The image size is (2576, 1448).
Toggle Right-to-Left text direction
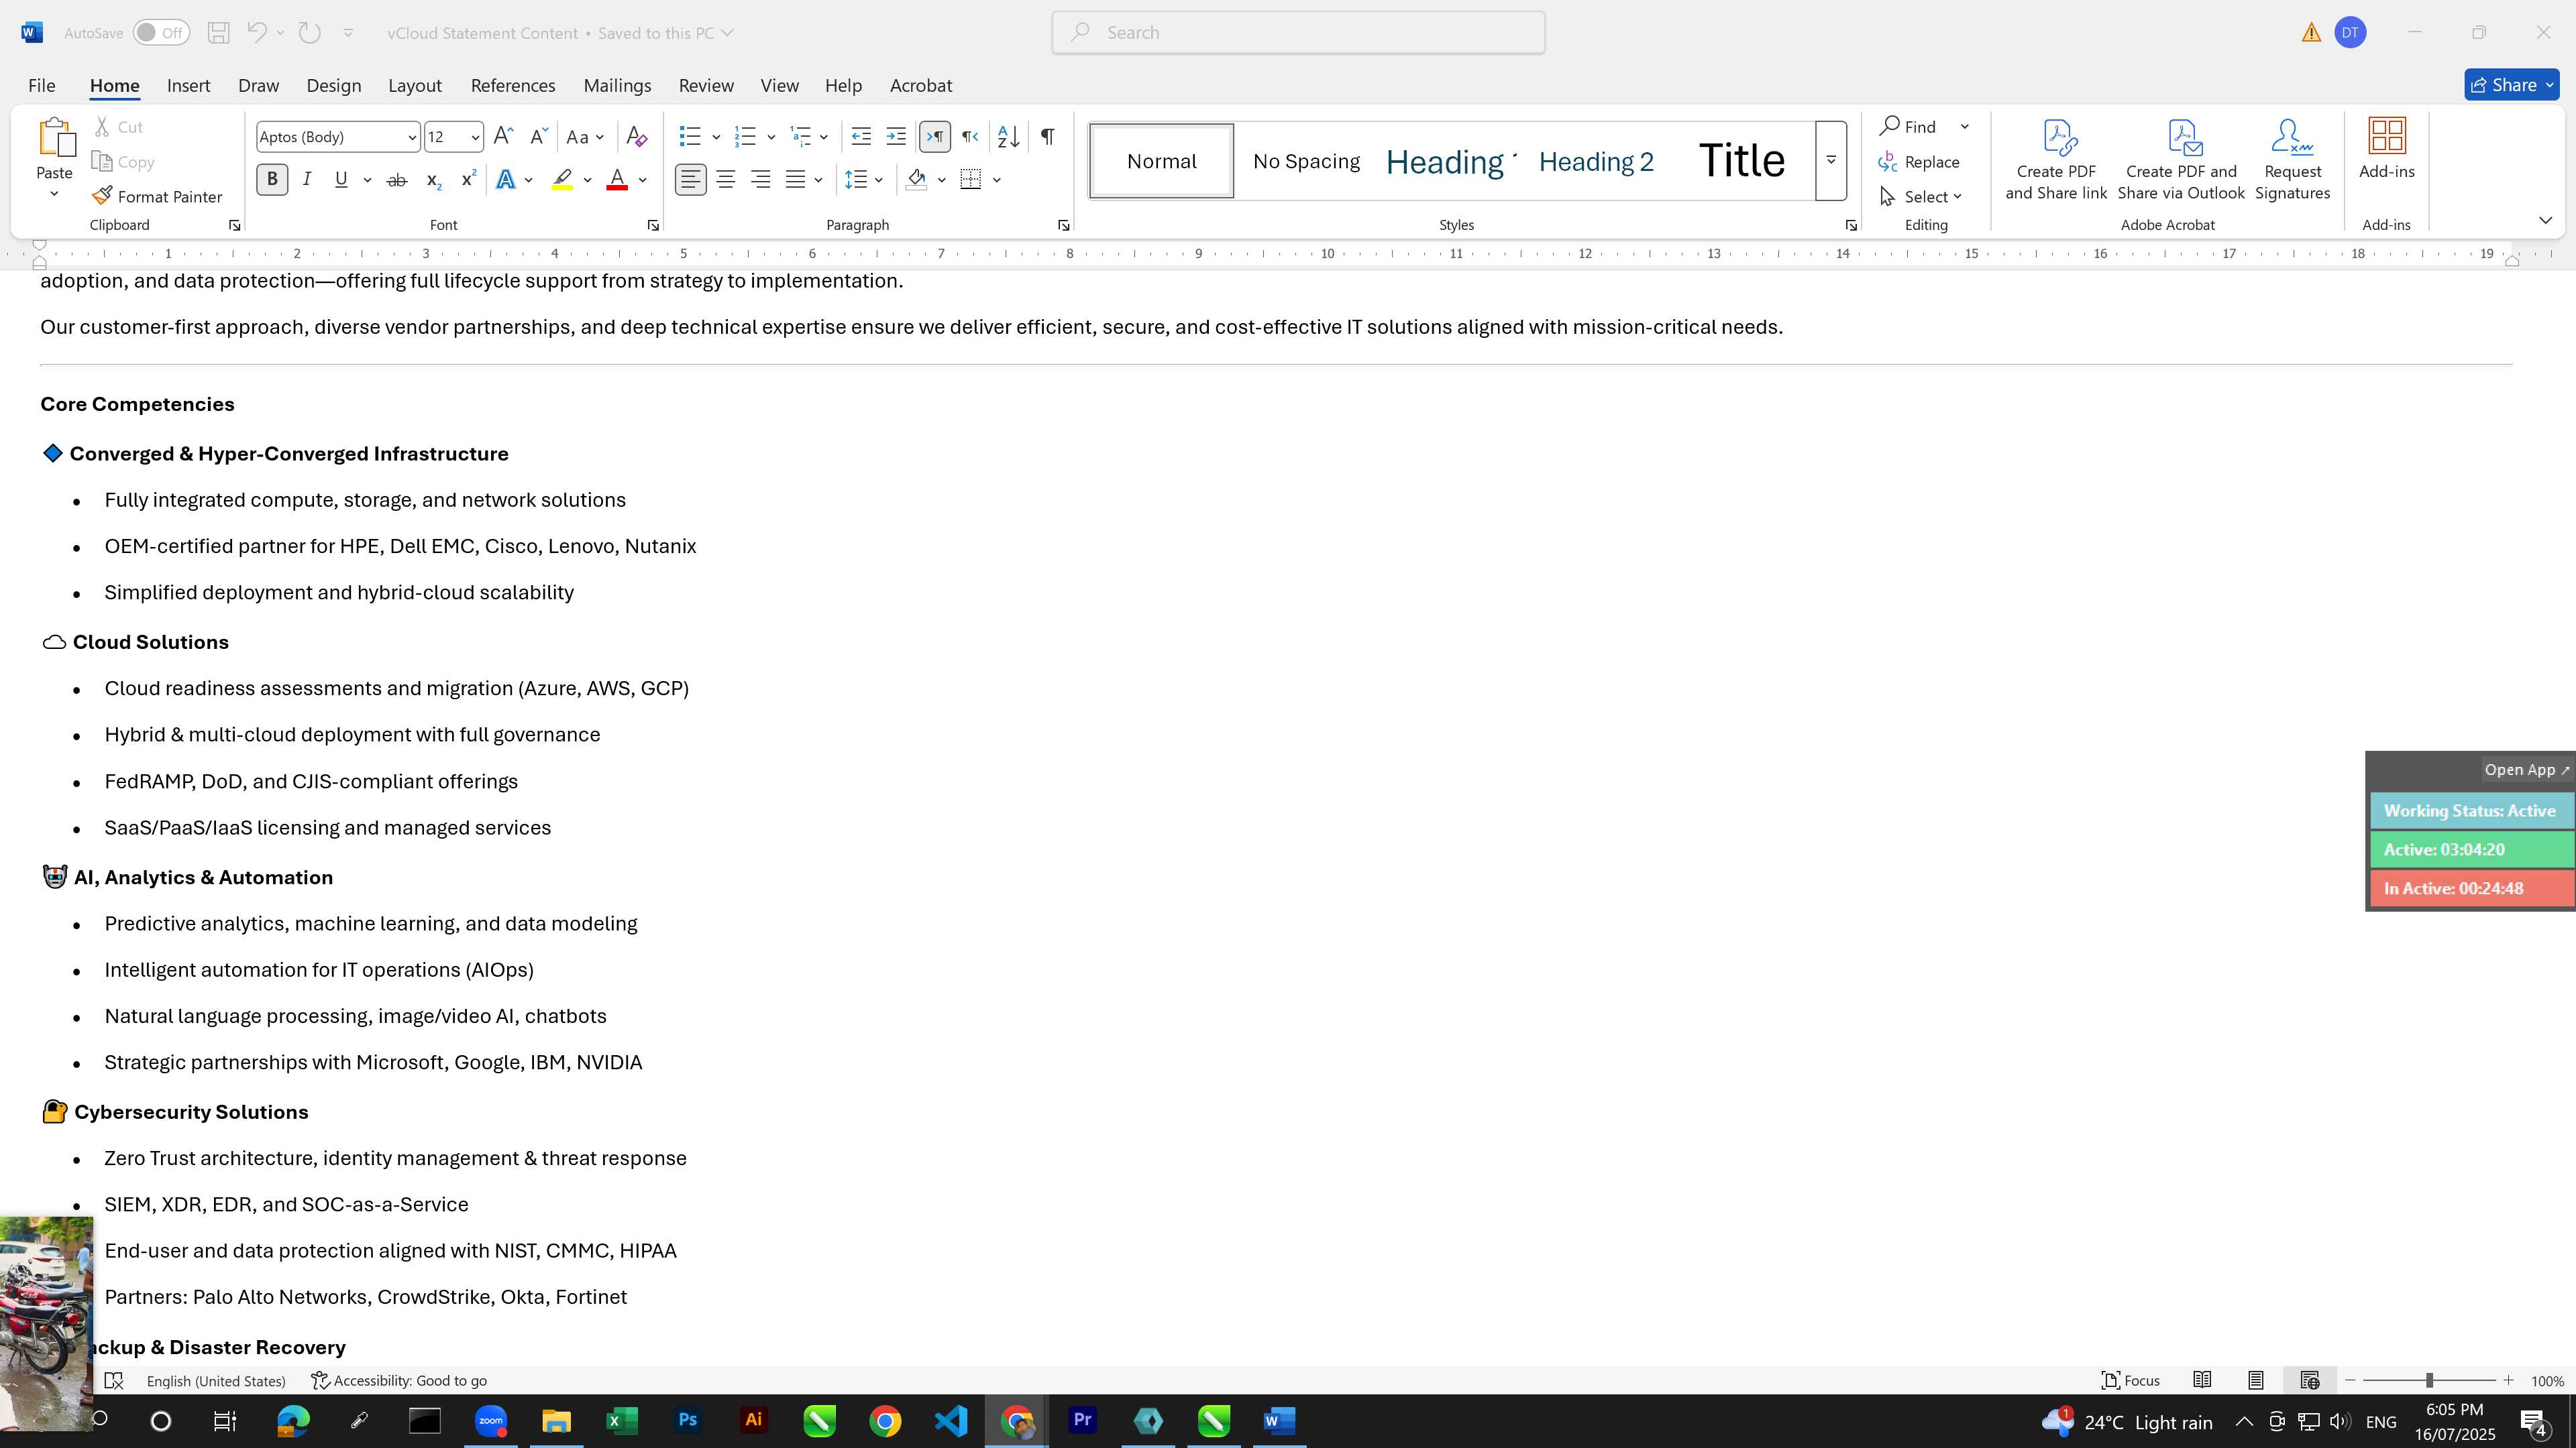pyautogui.click(x=970, y=137)
